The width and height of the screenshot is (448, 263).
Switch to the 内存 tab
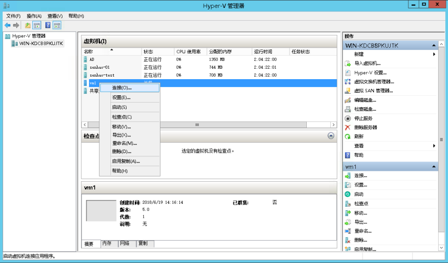(x=109, y=243)
